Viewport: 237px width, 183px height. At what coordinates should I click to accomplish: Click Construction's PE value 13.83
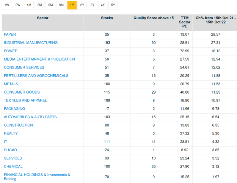click(185, 125)
